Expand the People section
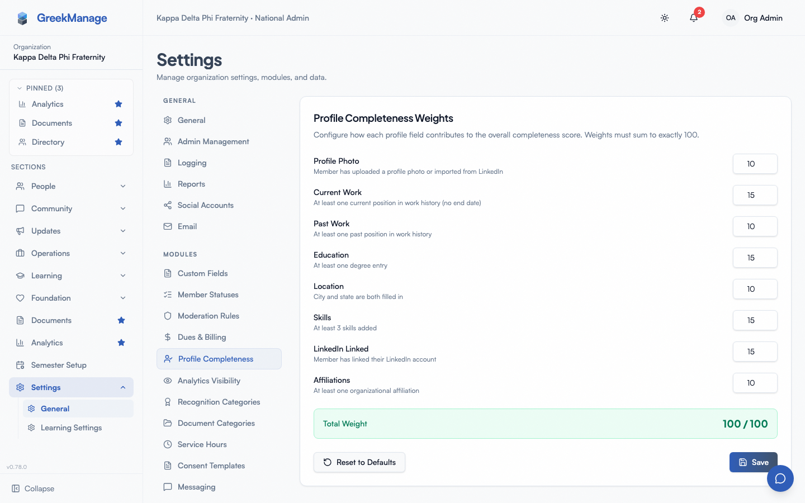 click(71, 186)
